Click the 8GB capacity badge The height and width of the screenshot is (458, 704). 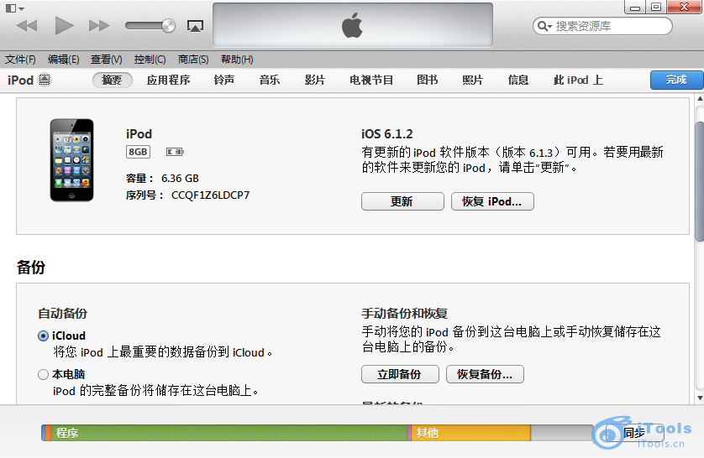pos(138,152)
